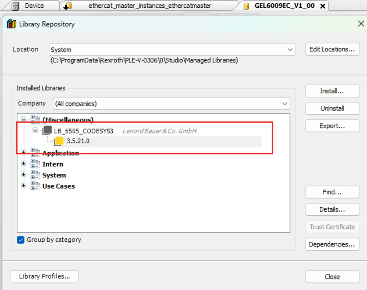The width and height of the screenshot is (367, 290).
Task: Click the Application category icon
Action: pyautogui.click(x=35, y=153)
